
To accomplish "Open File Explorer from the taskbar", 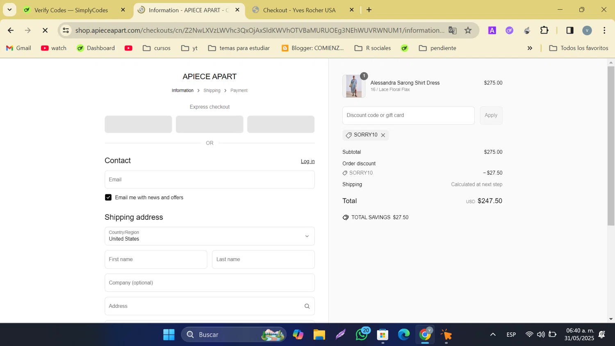I will pos(319,335).
